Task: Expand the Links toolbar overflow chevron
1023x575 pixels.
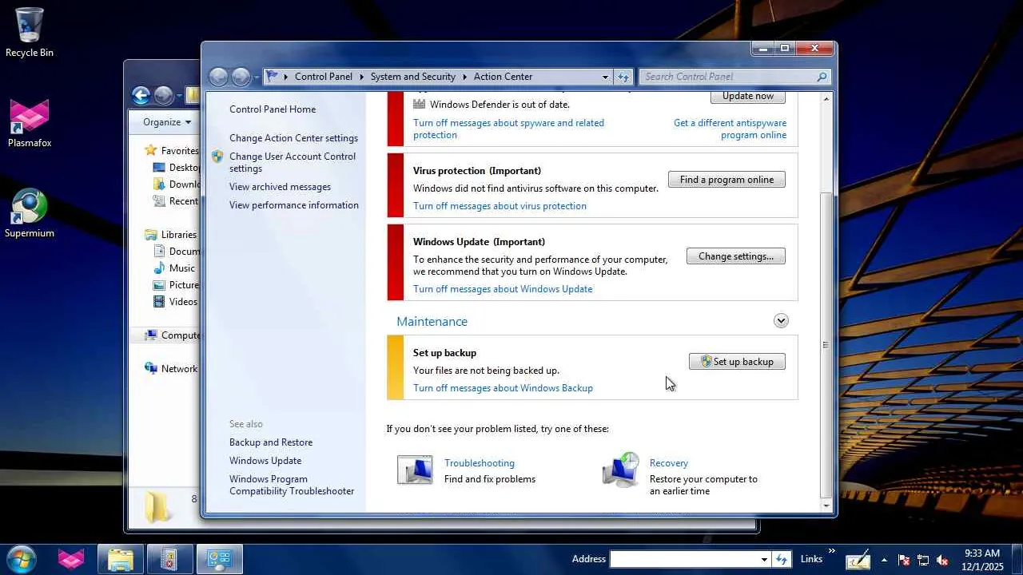Action: (832, 551)
